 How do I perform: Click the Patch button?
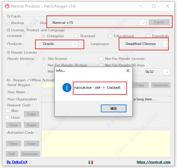tap(159, 22)
